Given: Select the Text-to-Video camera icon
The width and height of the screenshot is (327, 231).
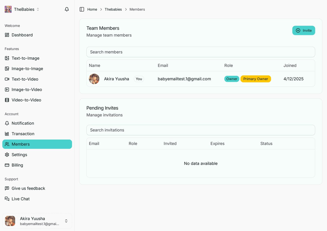Looking at the screenshot, I should click(x=8, y=79).
